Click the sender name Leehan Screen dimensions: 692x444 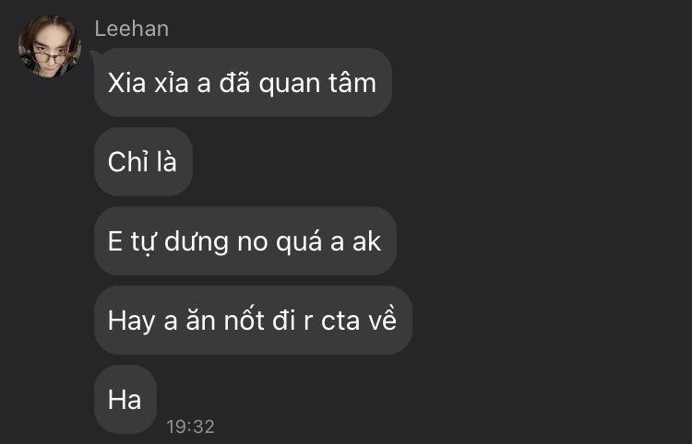click(132, 29)
